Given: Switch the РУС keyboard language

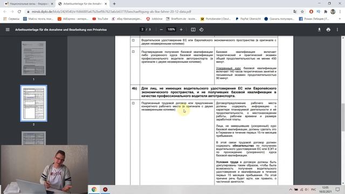Looking at the screenshot, I should [313, 190].
